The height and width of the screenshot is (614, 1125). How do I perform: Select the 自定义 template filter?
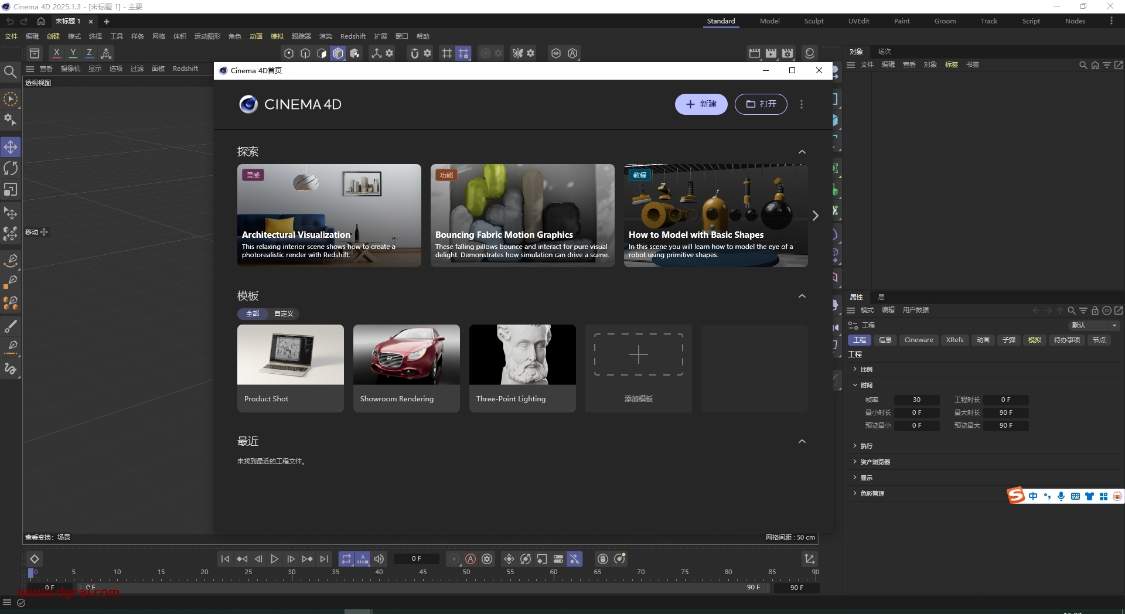[x=284, y=314]
